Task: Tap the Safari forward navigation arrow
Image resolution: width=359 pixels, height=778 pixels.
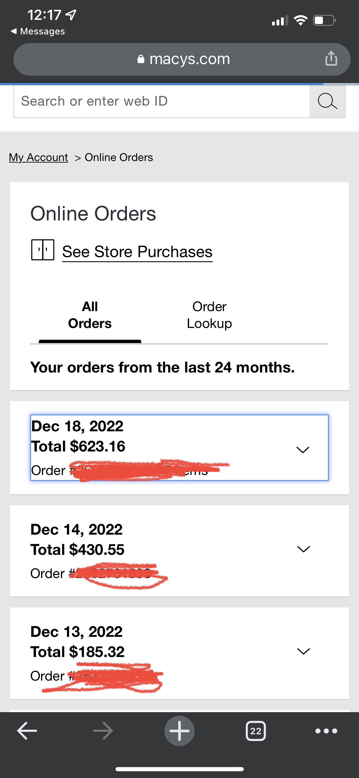Action: coord(103,731)
